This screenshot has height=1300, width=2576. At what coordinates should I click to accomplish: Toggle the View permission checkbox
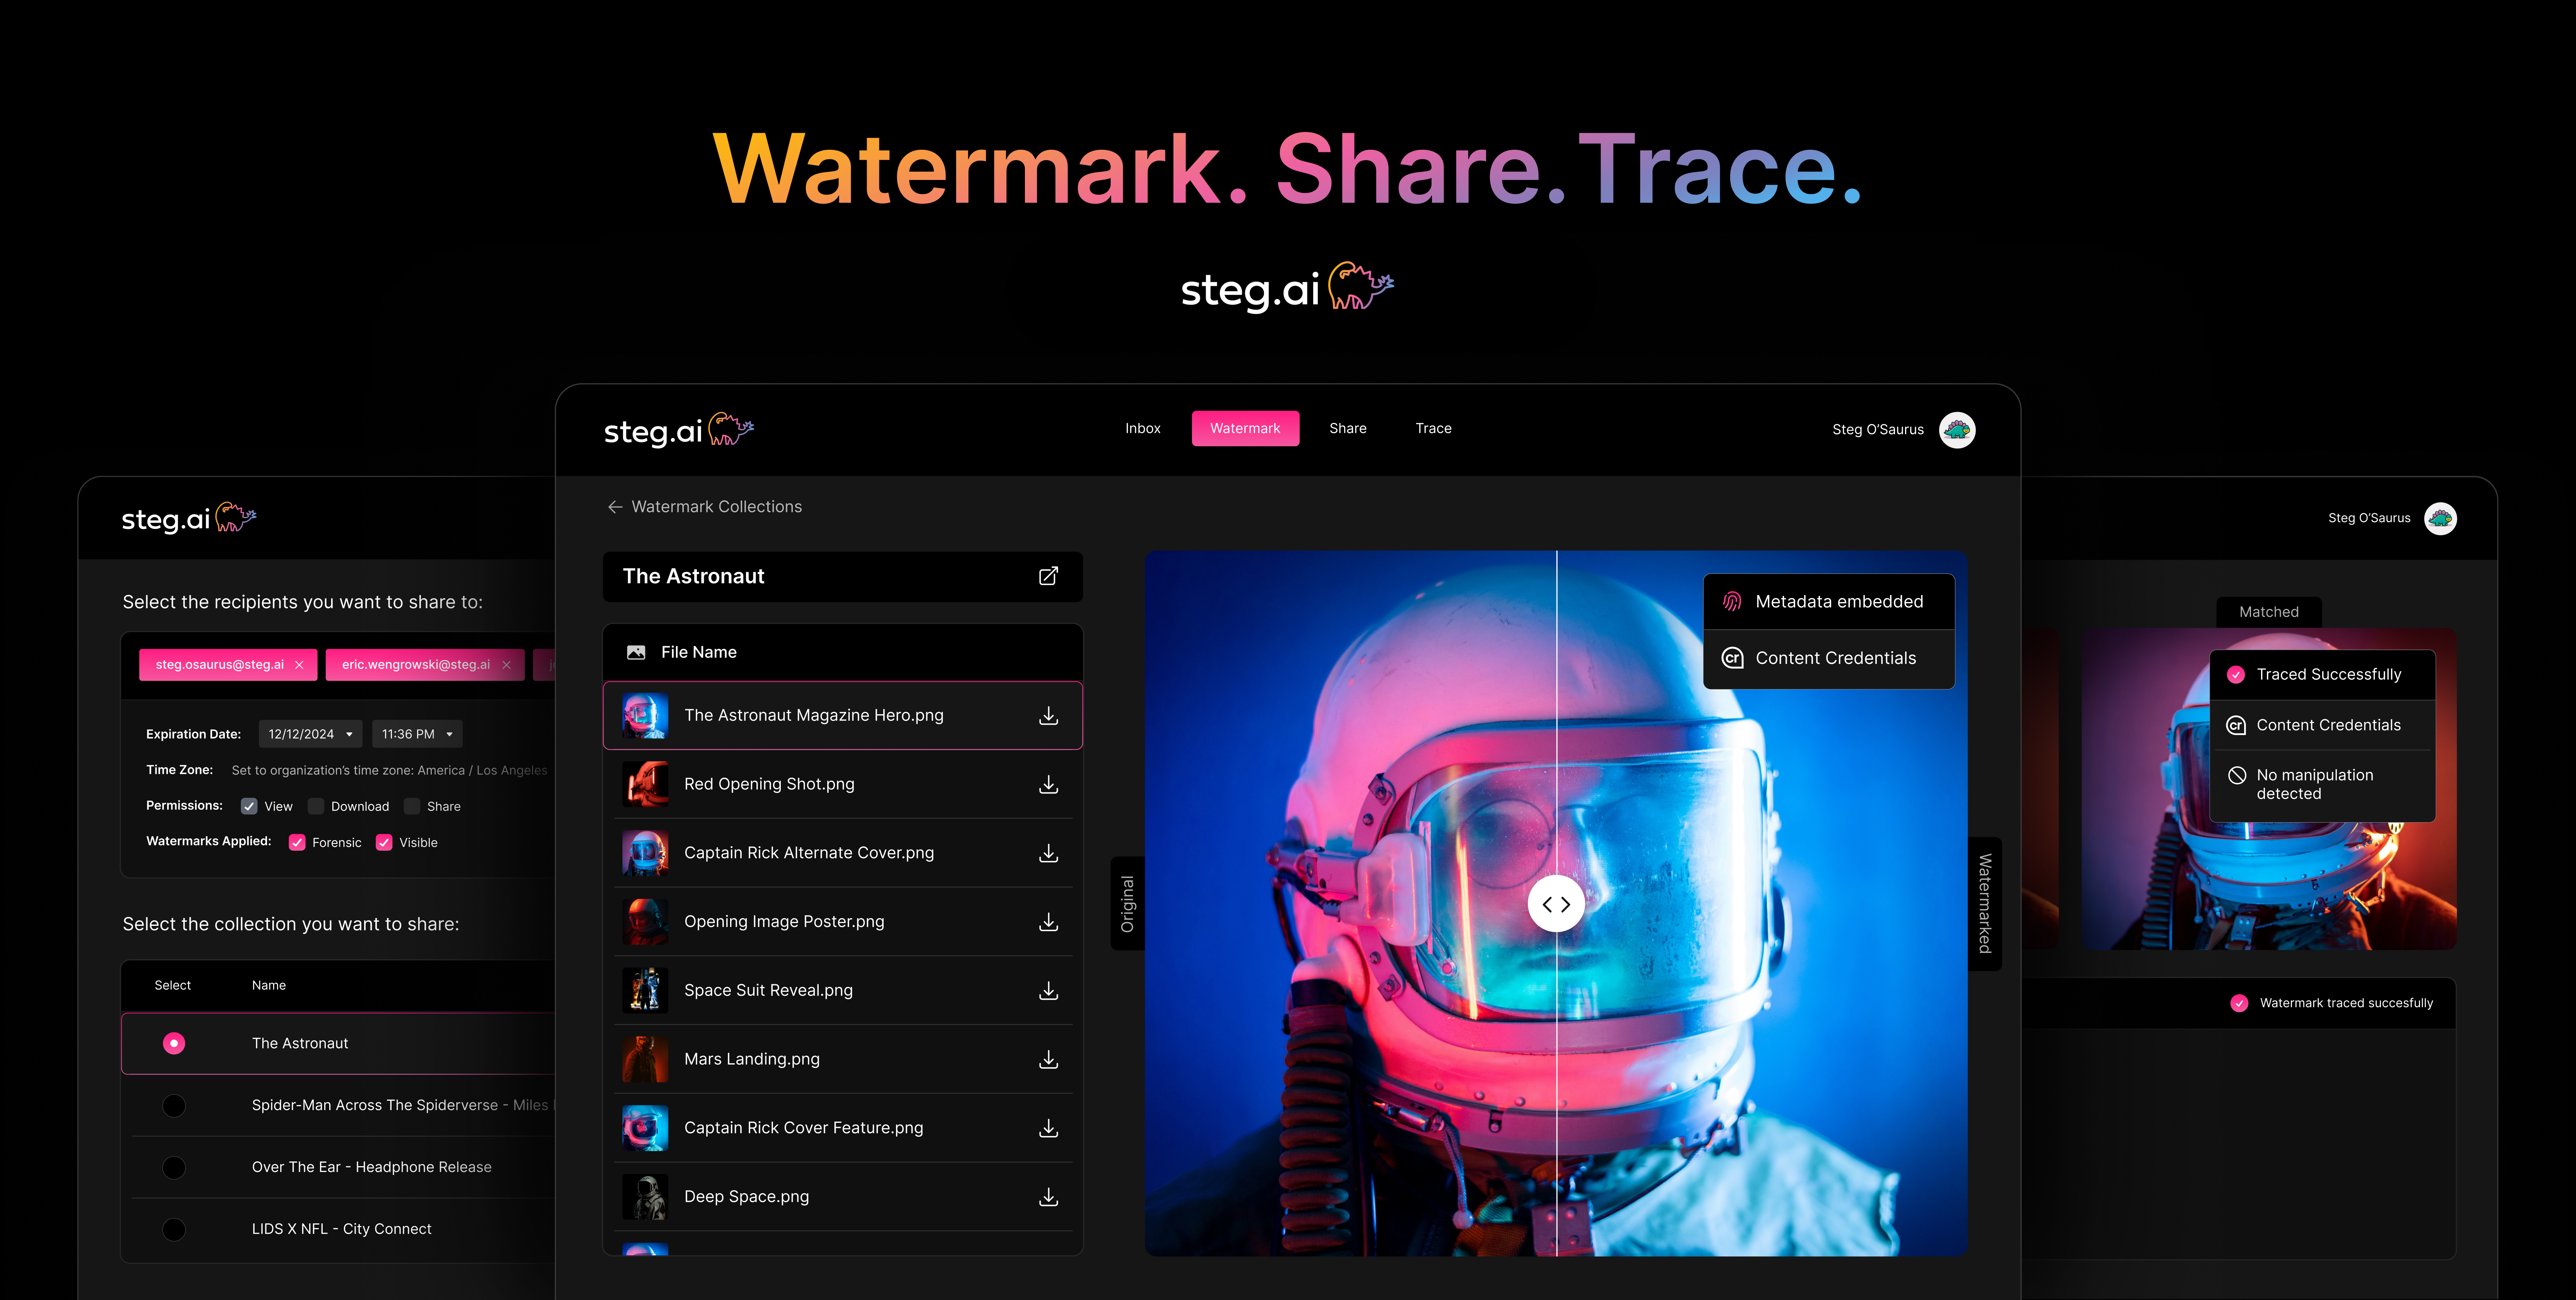pos(249,806)
